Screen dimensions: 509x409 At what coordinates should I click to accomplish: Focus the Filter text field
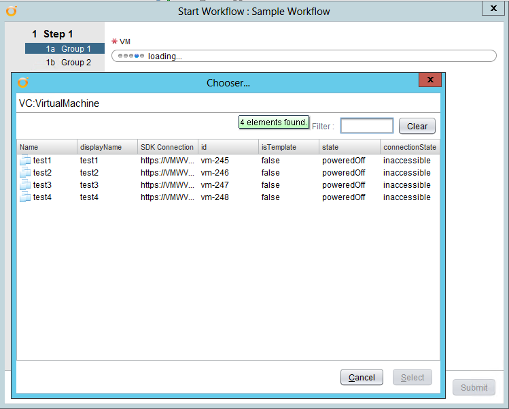click(x=366, y=126)
